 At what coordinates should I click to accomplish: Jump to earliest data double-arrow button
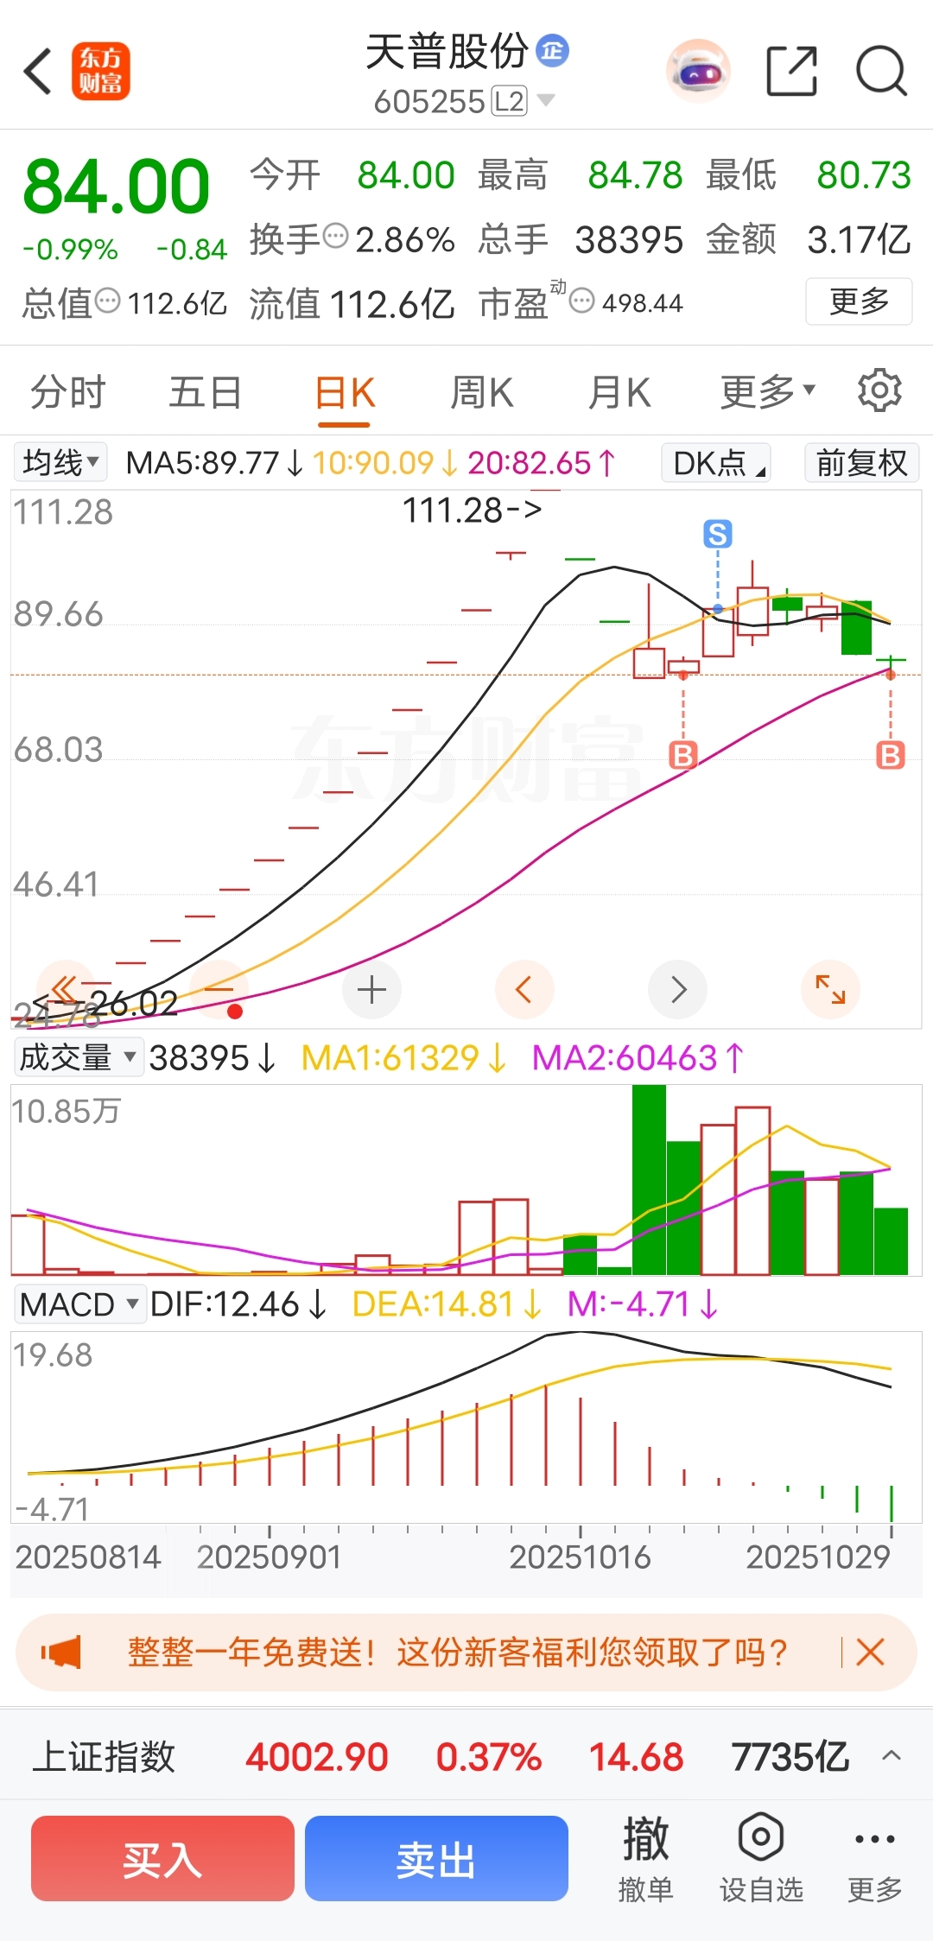pos(65,989)
